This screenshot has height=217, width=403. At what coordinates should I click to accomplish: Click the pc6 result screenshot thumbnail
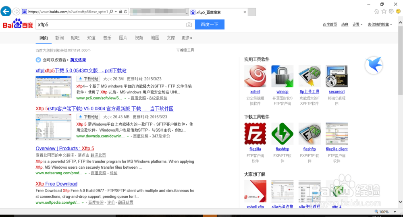pyautogui.click(x=54, y=87)
